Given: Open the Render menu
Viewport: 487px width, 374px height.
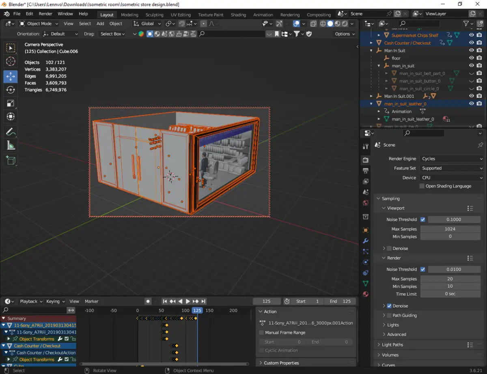Looking at the screenshot, I should [45, 14].
